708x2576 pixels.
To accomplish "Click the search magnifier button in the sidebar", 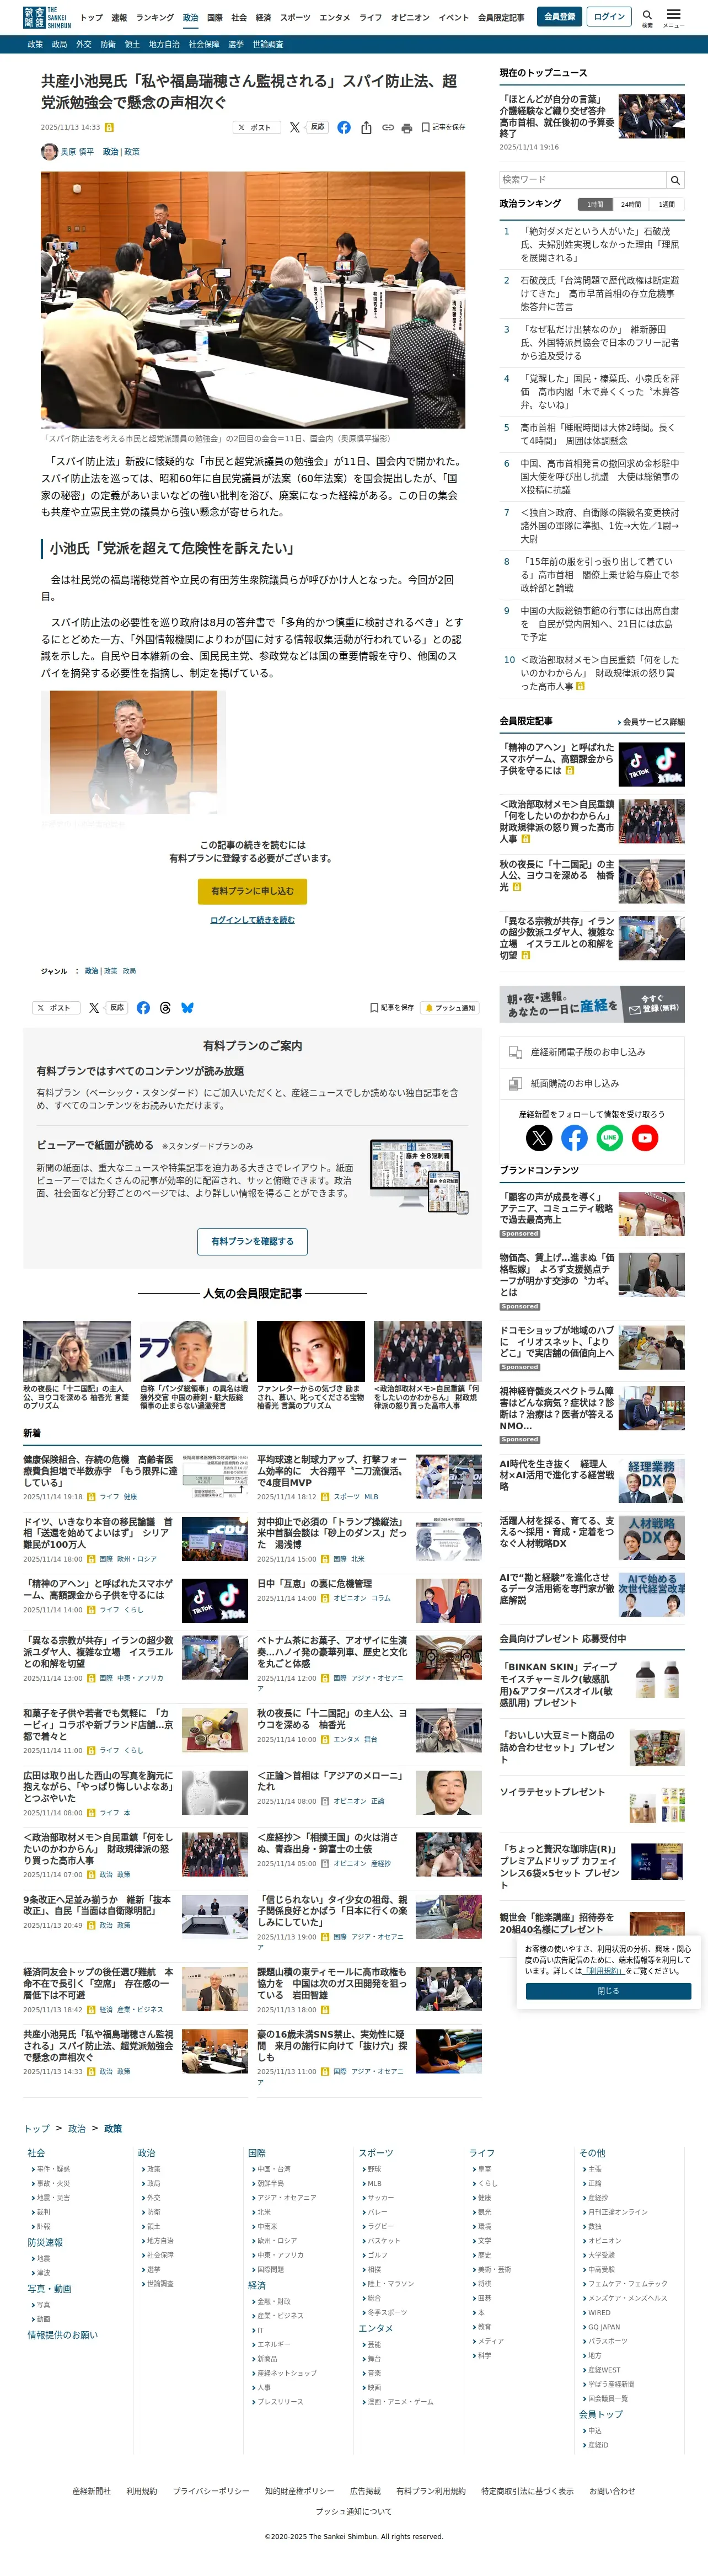I will click(675, 180).
